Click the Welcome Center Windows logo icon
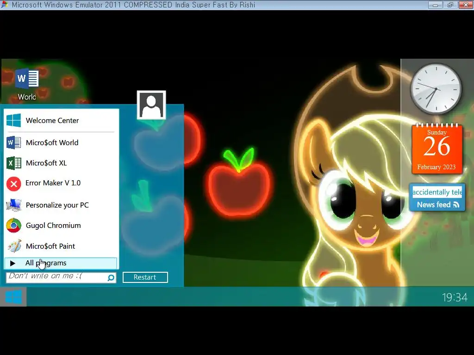The height and width of the screenshot is (355, 474). 13,121
